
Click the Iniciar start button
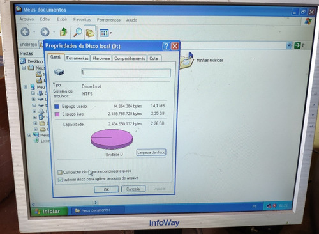pos(49,211)
